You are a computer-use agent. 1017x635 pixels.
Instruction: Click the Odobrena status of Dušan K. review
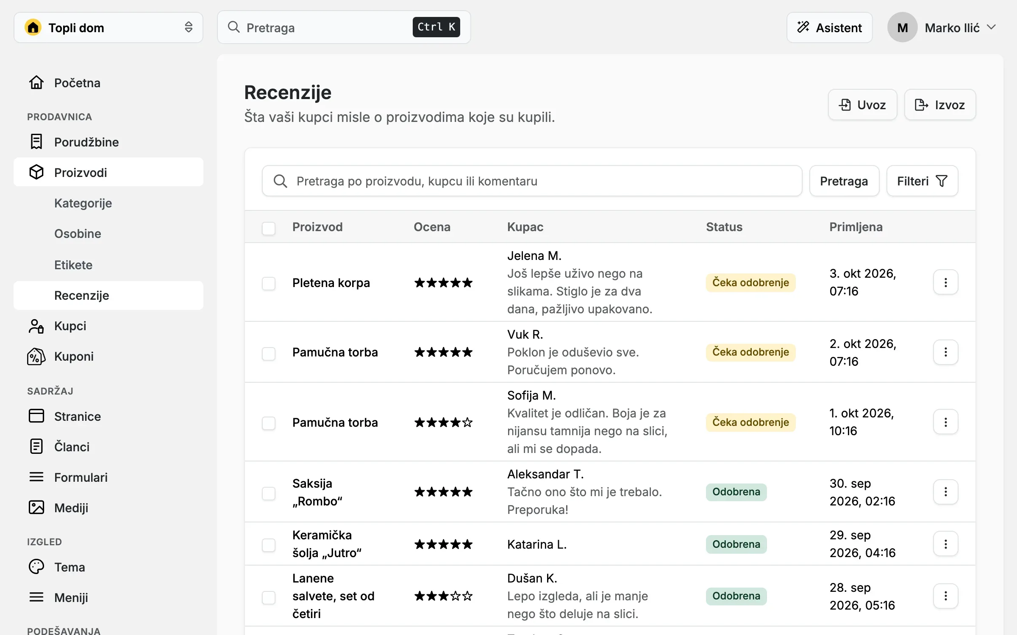coord(736,596)
